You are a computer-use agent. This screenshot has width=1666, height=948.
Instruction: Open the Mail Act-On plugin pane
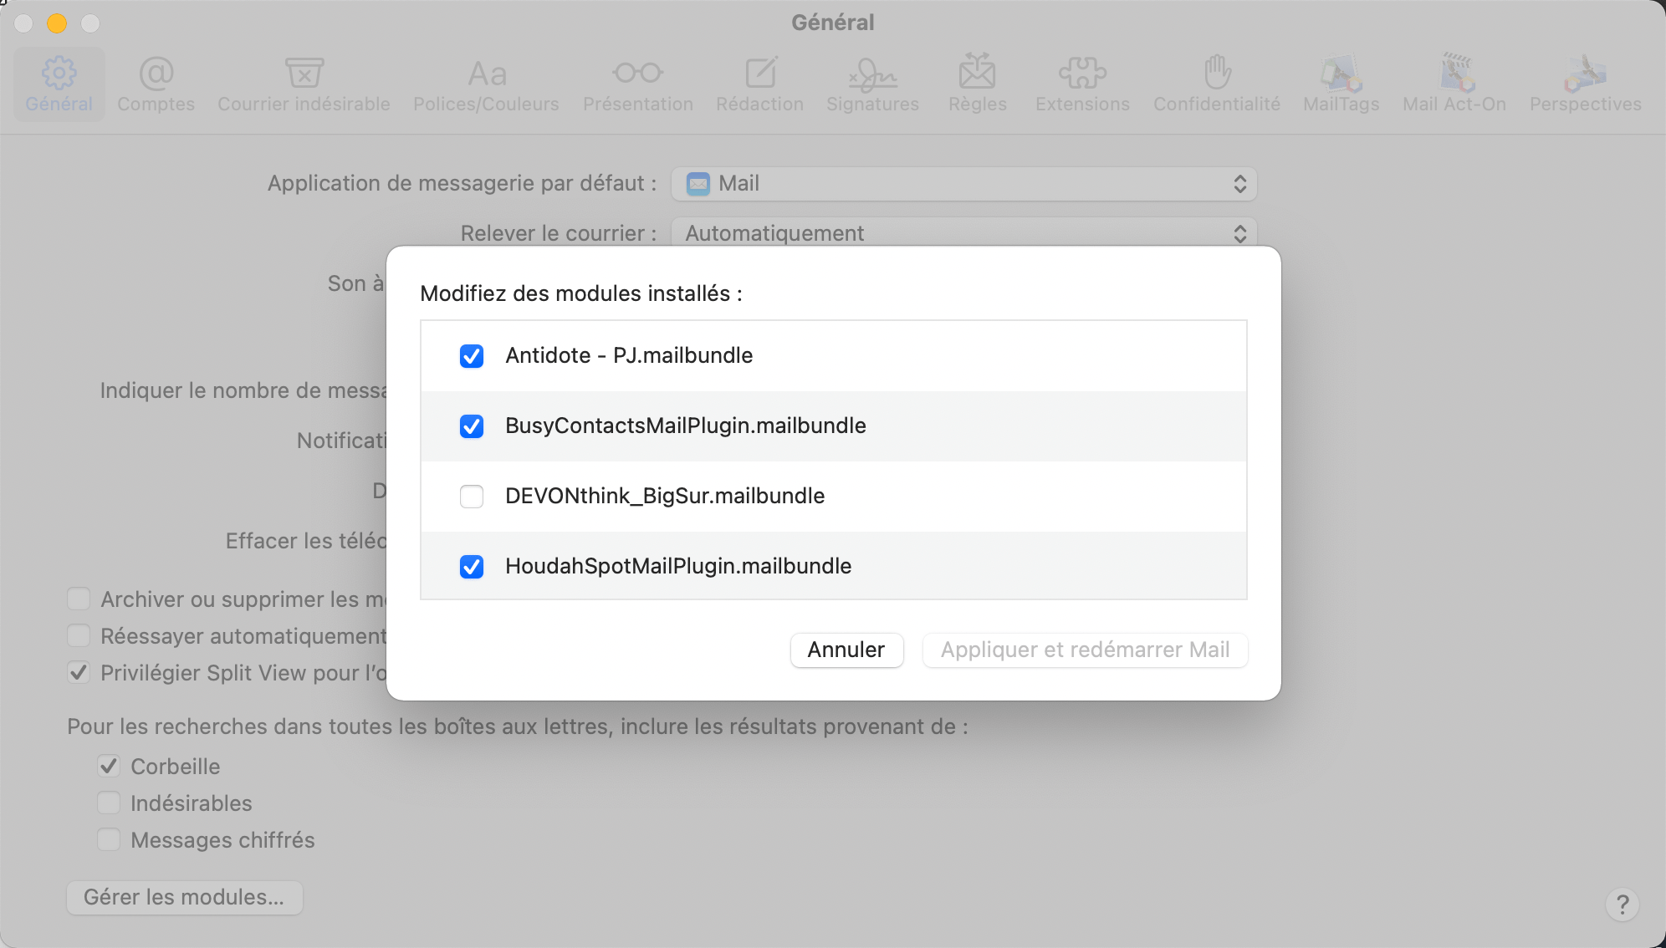1454,84
